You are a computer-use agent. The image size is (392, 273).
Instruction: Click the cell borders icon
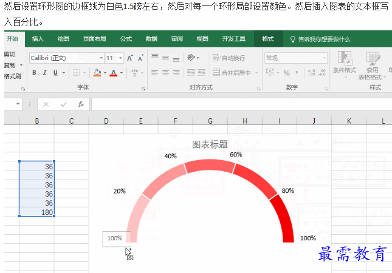coord(76,73)
